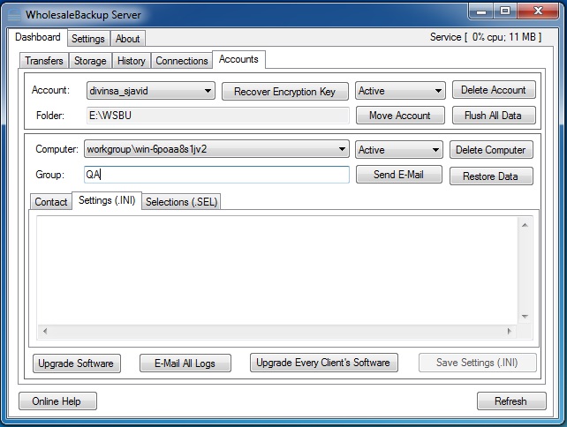Select the Accounts tab
Image resolution: width=567 pixels, height=427 pixels.
[238, 59]
